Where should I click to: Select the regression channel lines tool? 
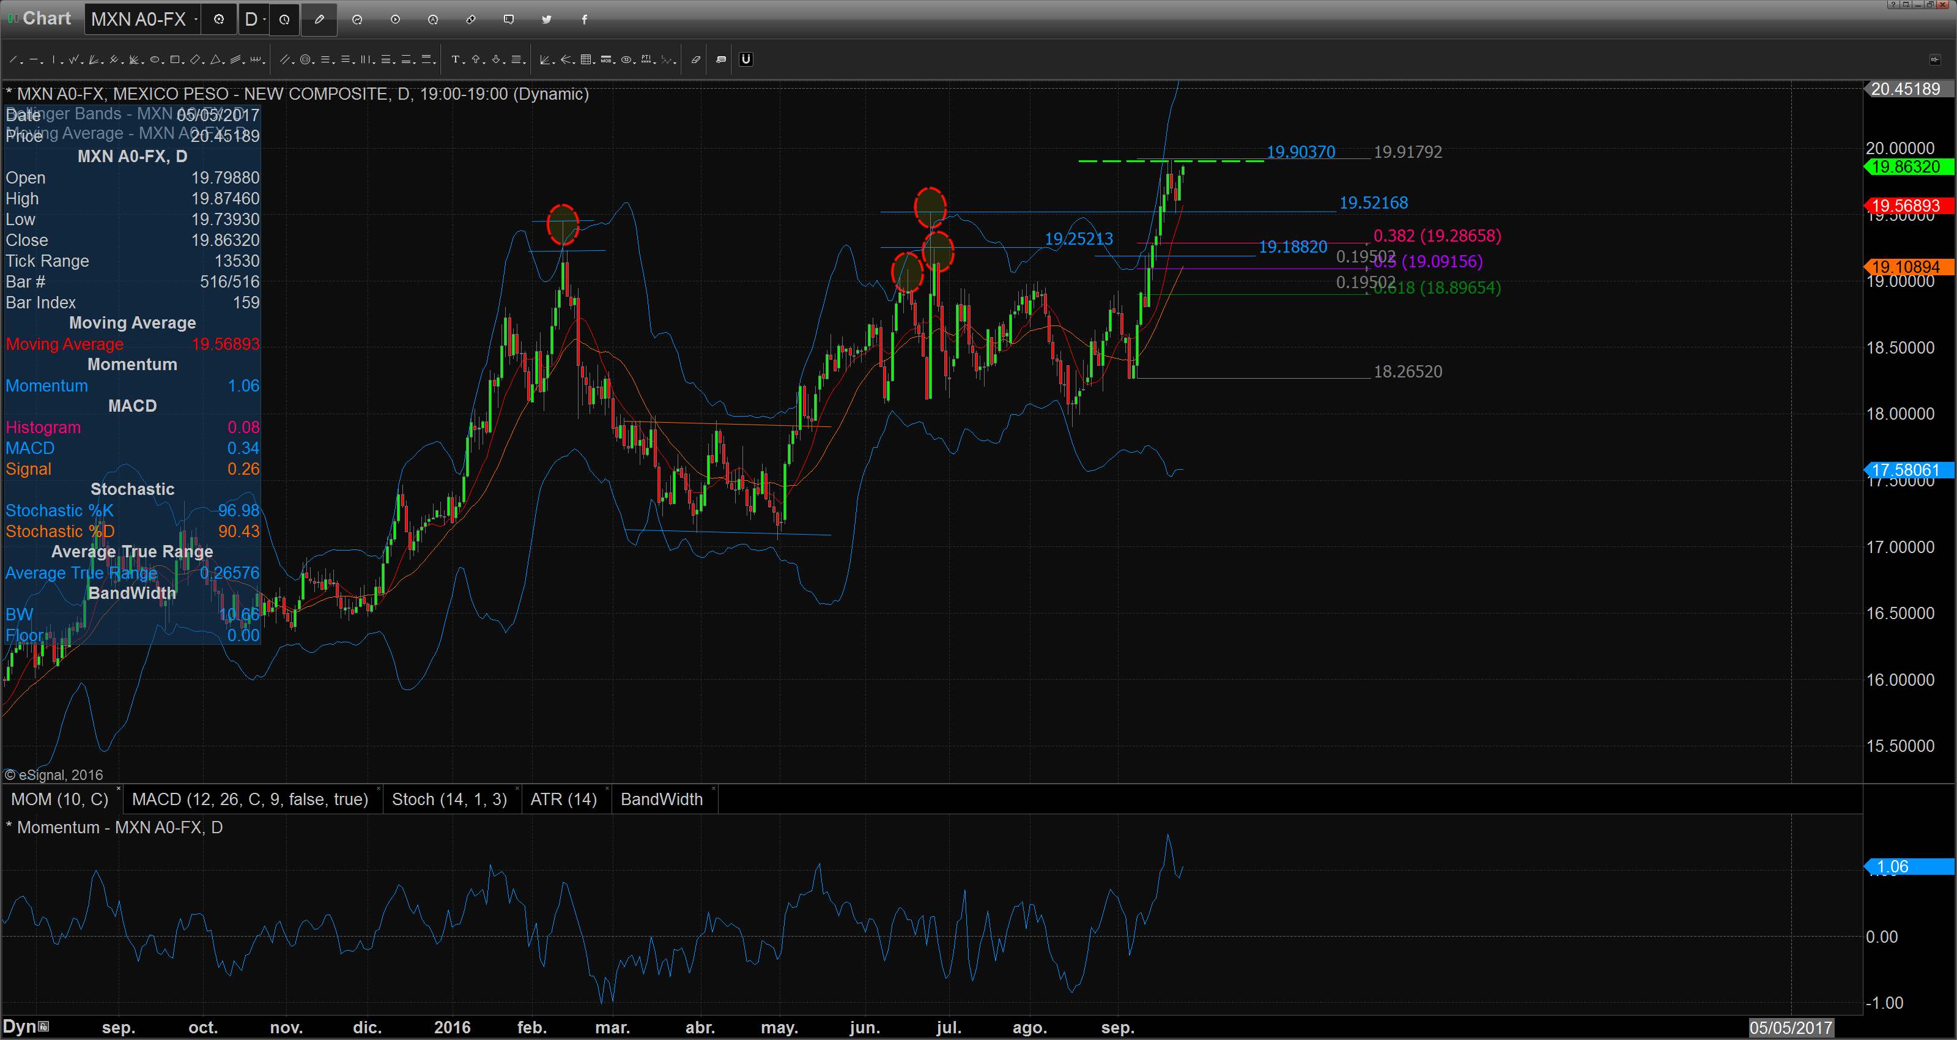point(235,59)
